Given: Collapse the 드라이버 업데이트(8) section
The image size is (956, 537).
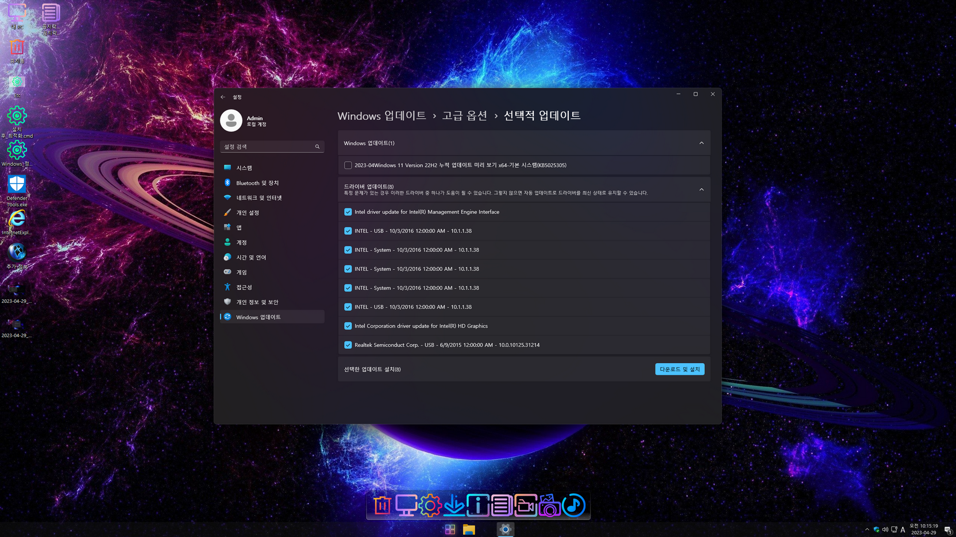Looking at the screenshot, I should 701,189.
